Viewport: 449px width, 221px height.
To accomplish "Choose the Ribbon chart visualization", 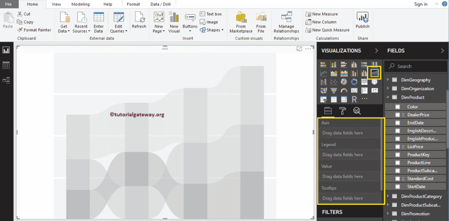I will (375, 73).
